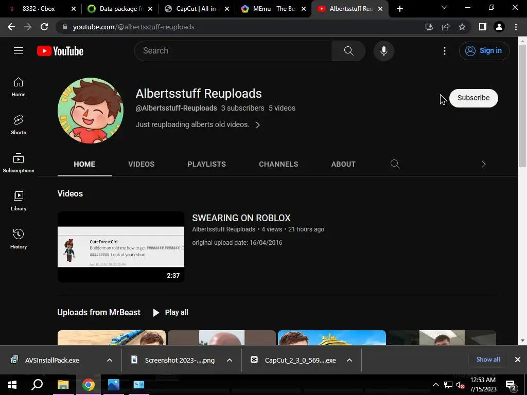Close the downloads bar
The image size is (527, 395).
[x=518, y=360]
